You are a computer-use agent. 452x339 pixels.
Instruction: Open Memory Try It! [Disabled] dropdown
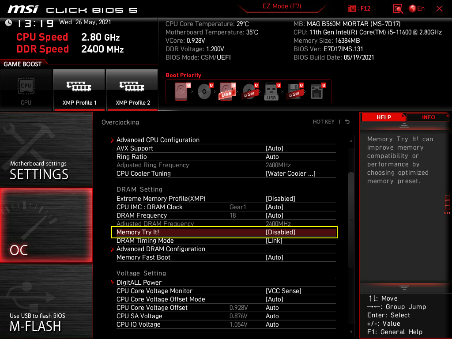point(280,232)
